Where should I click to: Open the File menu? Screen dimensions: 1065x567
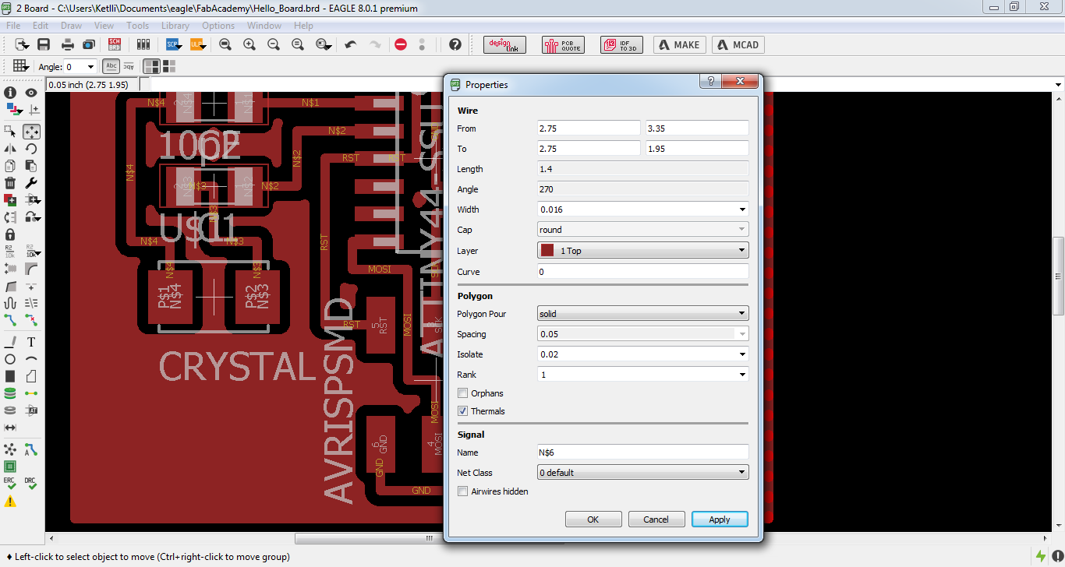[13, 26]
